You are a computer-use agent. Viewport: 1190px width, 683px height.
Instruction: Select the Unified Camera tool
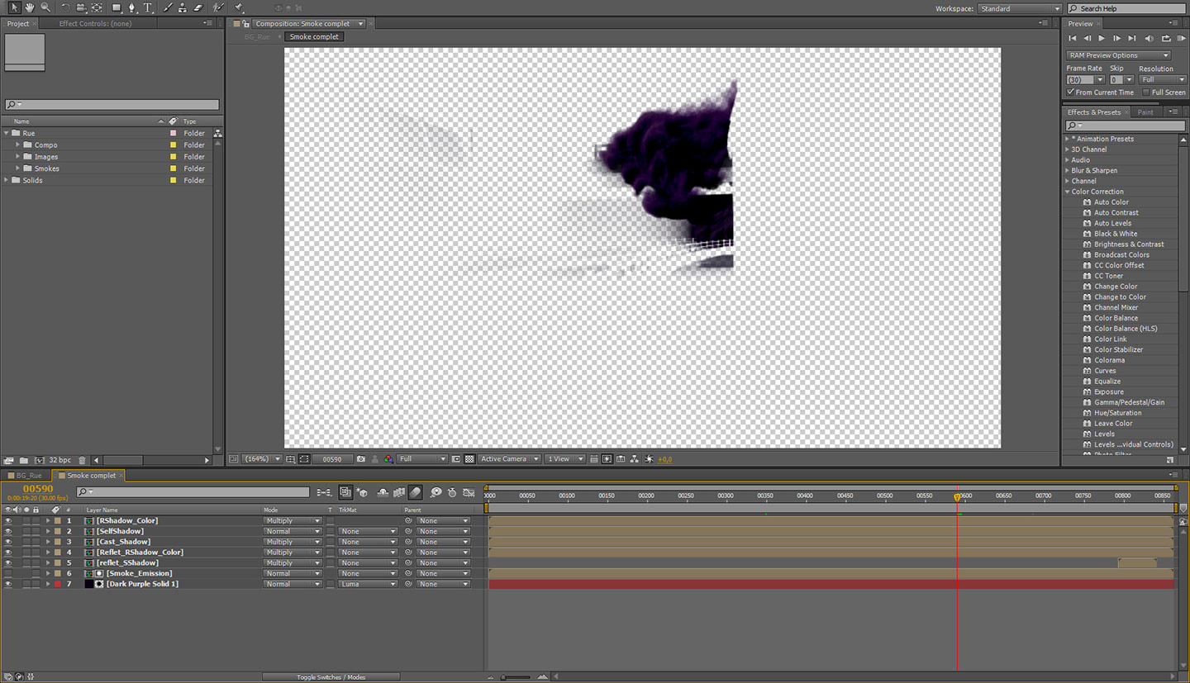pos(81,7)
